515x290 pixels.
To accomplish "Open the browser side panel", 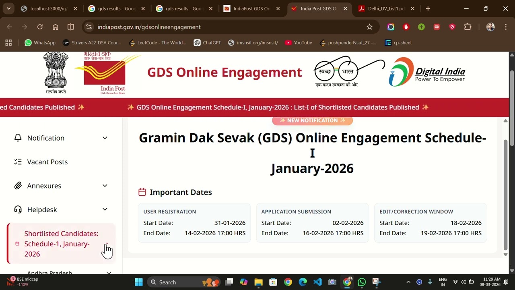I will tap(71, 27).
